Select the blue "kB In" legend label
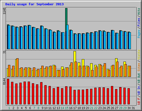 click(x=139, y=89)
